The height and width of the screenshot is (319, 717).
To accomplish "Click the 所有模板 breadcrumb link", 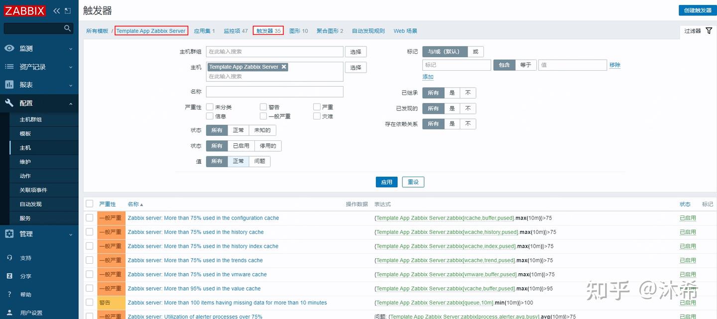I will click(x=97, y=31).
